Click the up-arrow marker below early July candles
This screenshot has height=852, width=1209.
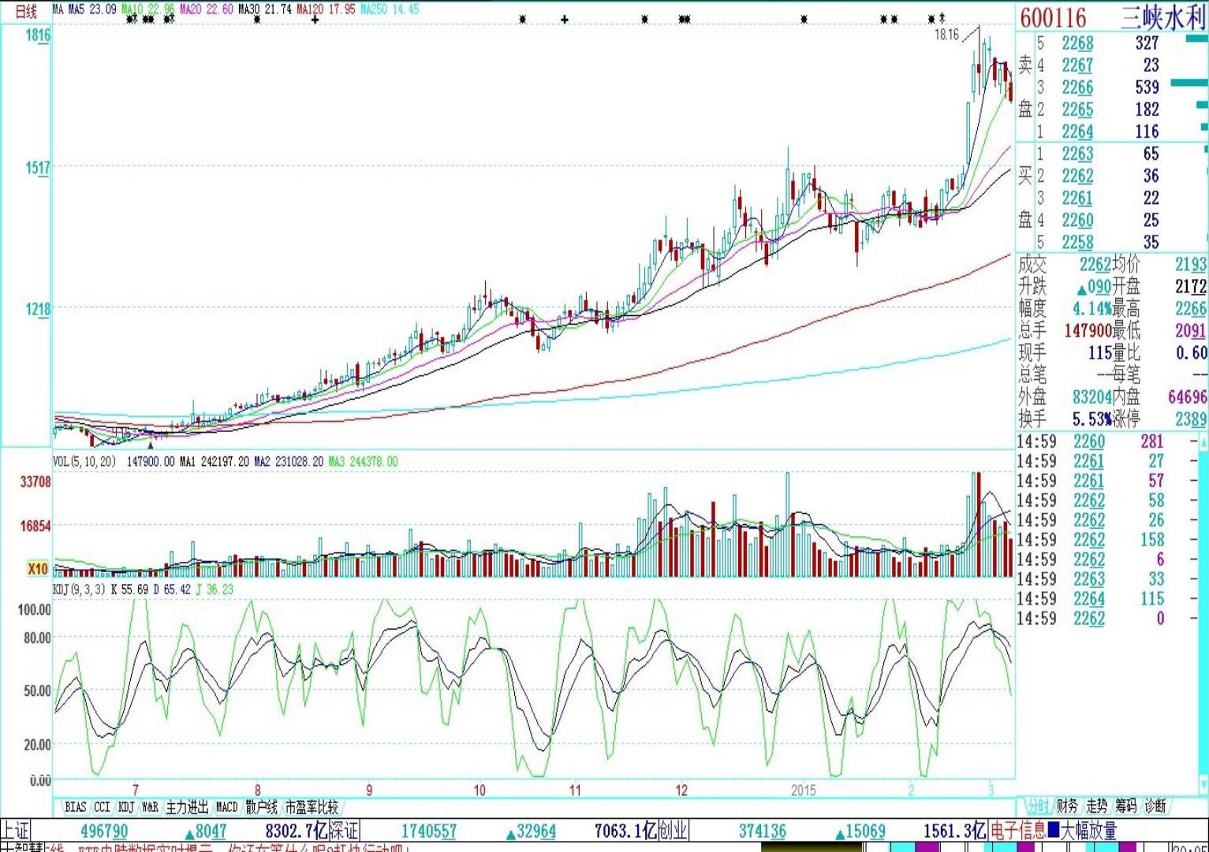(151, 445)
